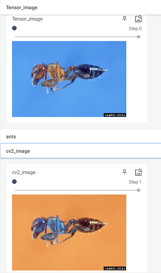Click the cv2_image step slider handle

coord(138,190)
